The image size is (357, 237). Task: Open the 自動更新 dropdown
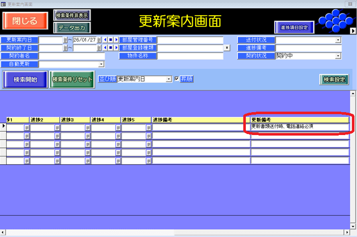pyautogui.click(x=101, y=64)
